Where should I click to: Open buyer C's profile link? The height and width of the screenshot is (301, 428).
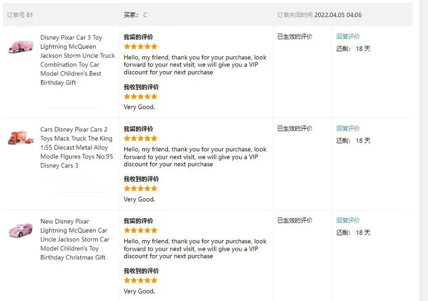point(145,15)
